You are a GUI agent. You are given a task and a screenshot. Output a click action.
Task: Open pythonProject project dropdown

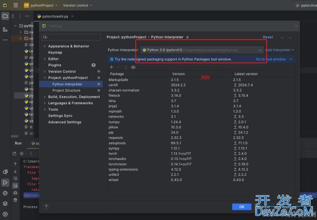tap(41, 6)
